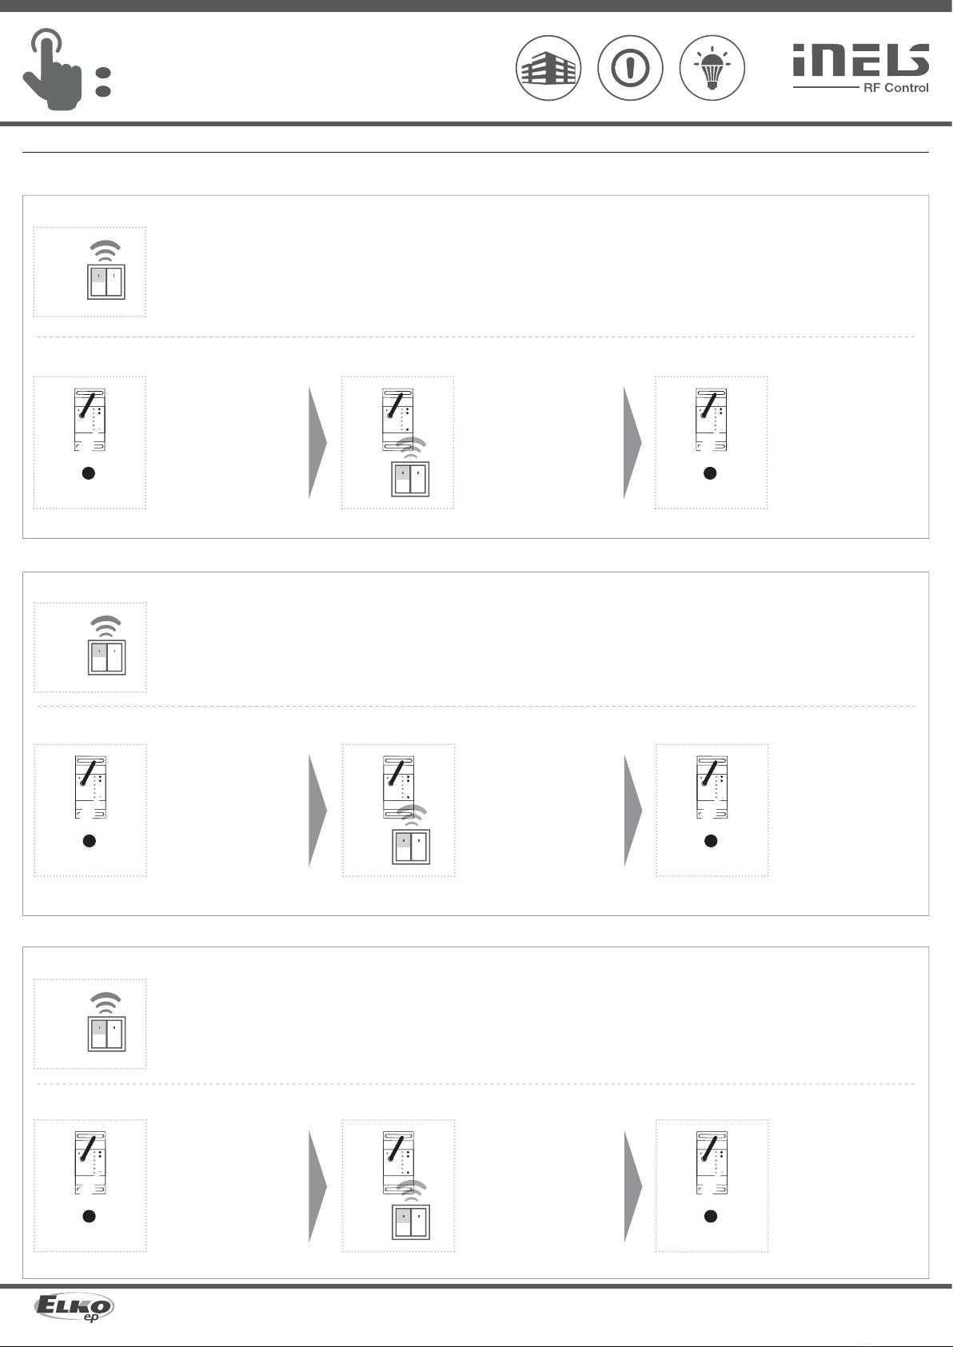Image resolution: width=953 pixels, height=1347 pixels.
Task: Click the first gray step arrow in the top panel
Action: pyautogui.click(x=318, y=443)
